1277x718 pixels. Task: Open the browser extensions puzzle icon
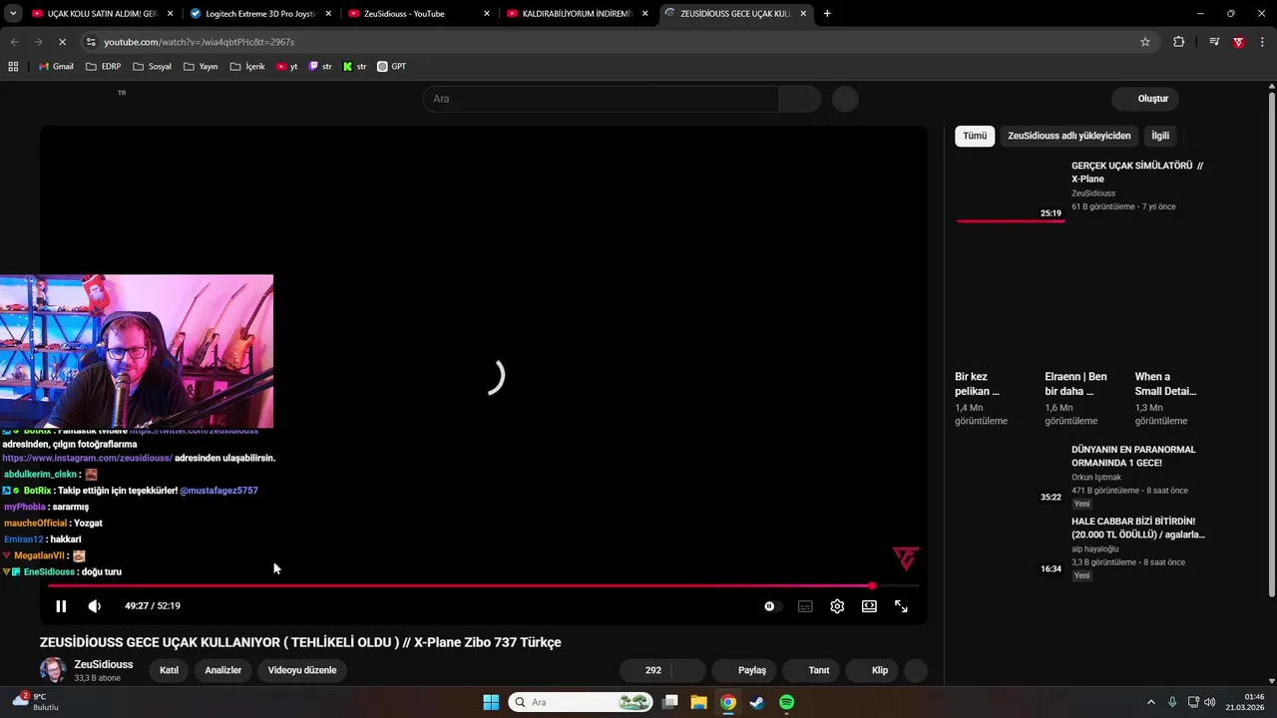(1178, 42)
